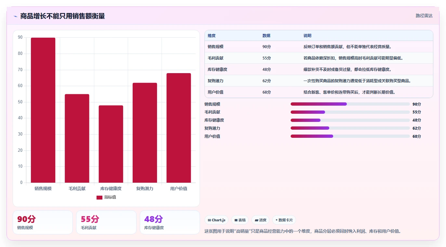Click the 路径雷达 label in the header
Viewport: 446px width, 247px height.
424,16
